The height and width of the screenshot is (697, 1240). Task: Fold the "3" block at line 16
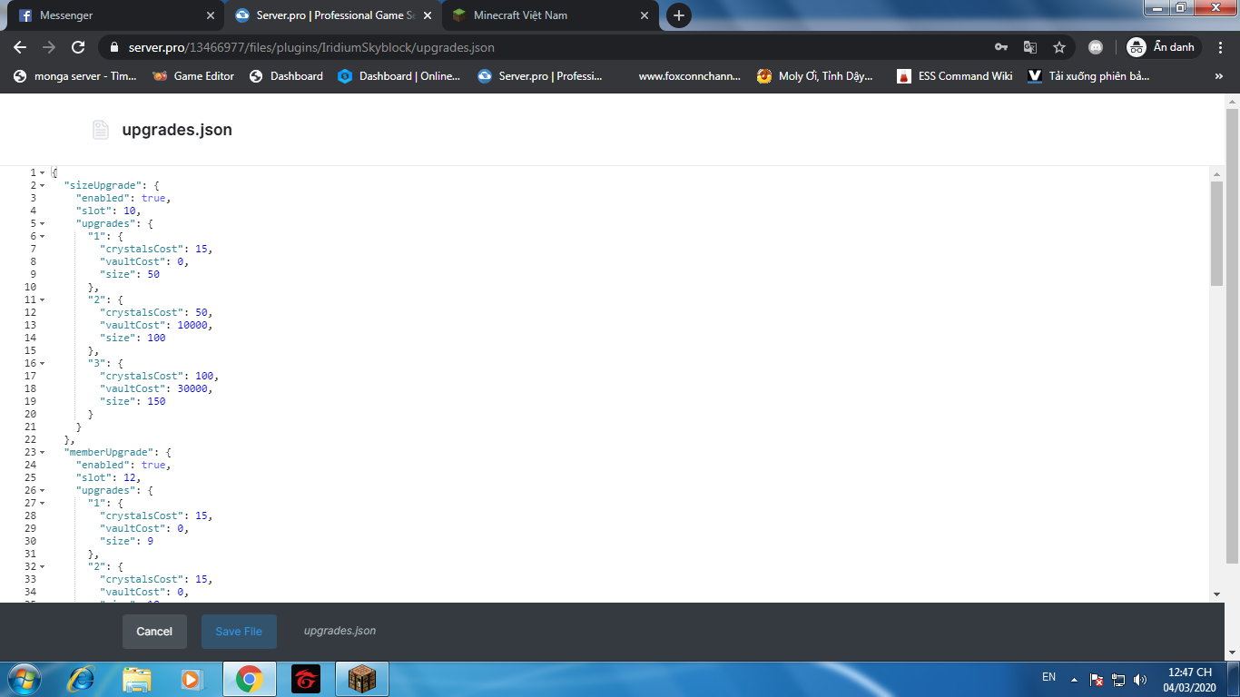[43, 363]
